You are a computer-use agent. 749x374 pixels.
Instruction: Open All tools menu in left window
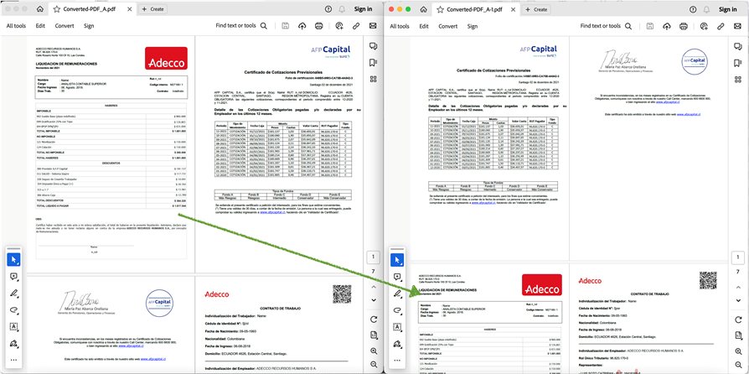[15, 26]
